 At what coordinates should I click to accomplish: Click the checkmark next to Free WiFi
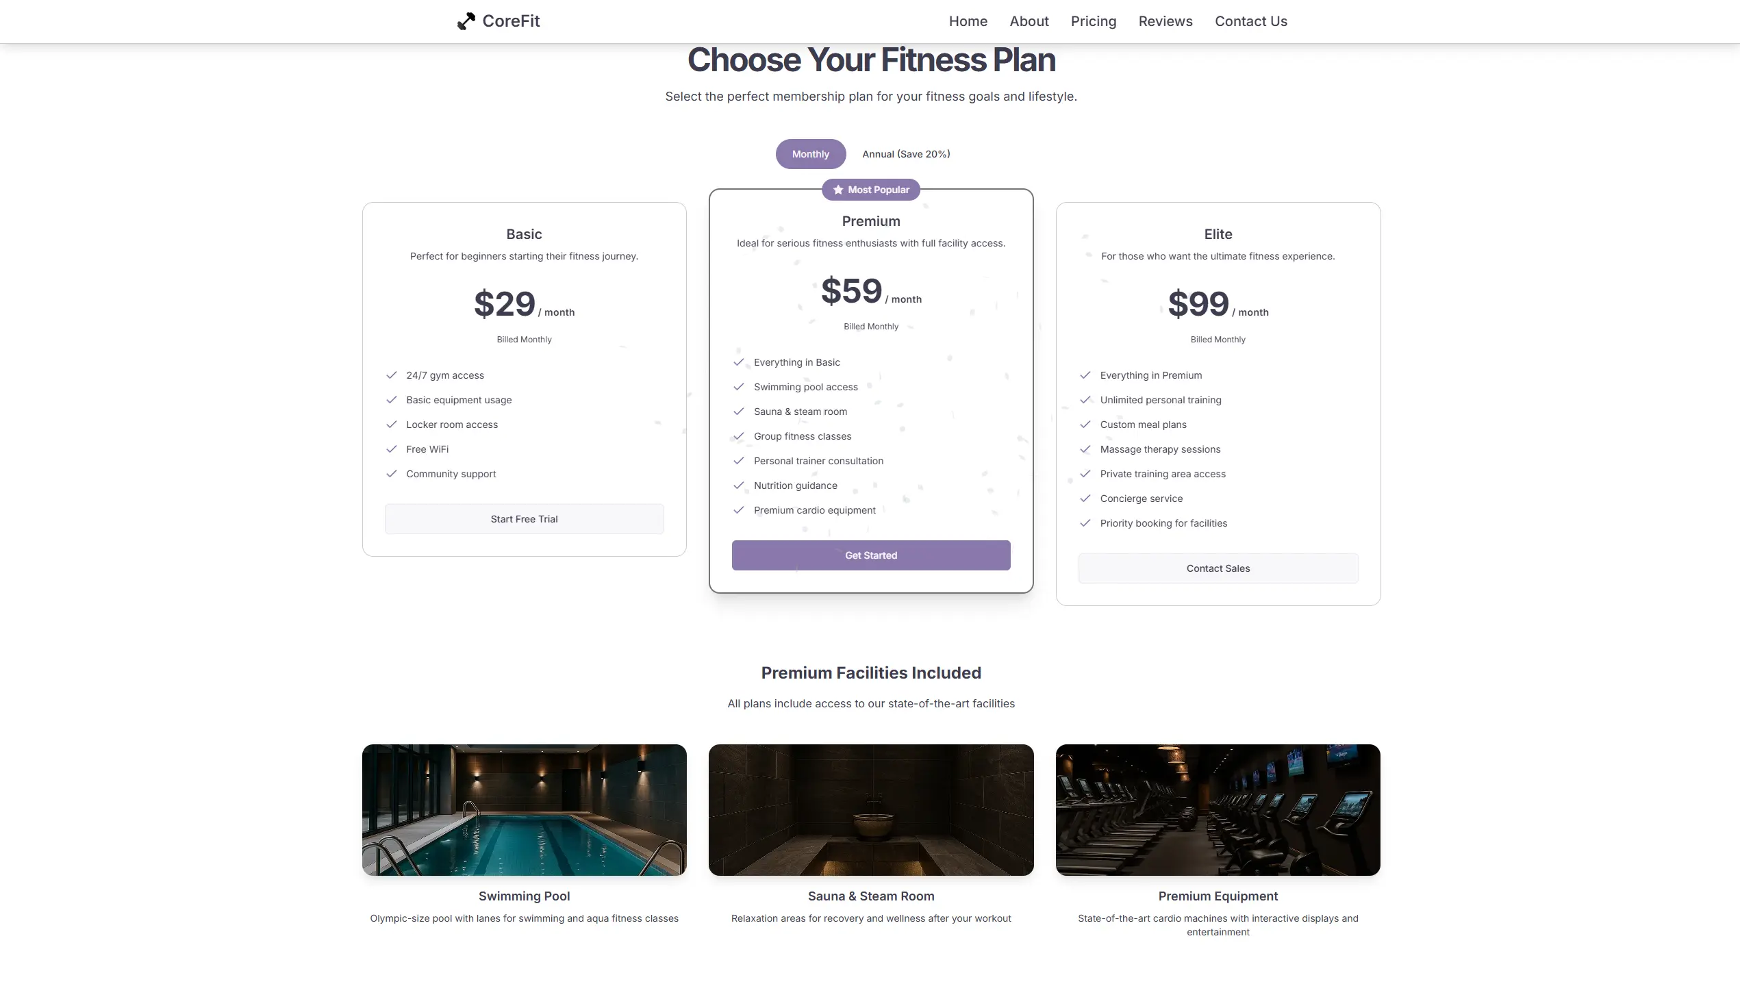[392, 449]
